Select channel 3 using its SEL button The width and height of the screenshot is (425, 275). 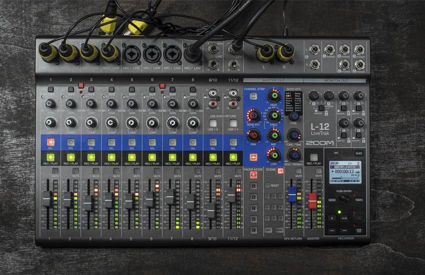tap(91, 142)
